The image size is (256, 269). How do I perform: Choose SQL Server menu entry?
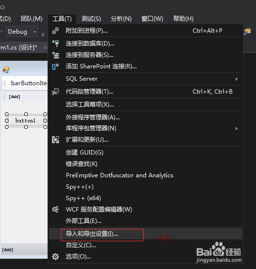point(146,79)
